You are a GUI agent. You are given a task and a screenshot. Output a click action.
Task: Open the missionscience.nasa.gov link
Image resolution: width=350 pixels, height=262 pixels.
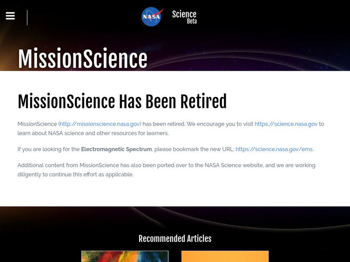100,124
